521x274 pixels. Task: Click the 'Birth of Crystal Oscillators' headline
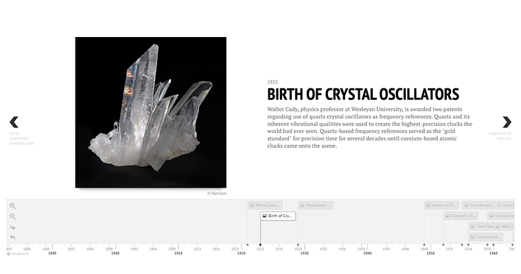tap(362, 95)
